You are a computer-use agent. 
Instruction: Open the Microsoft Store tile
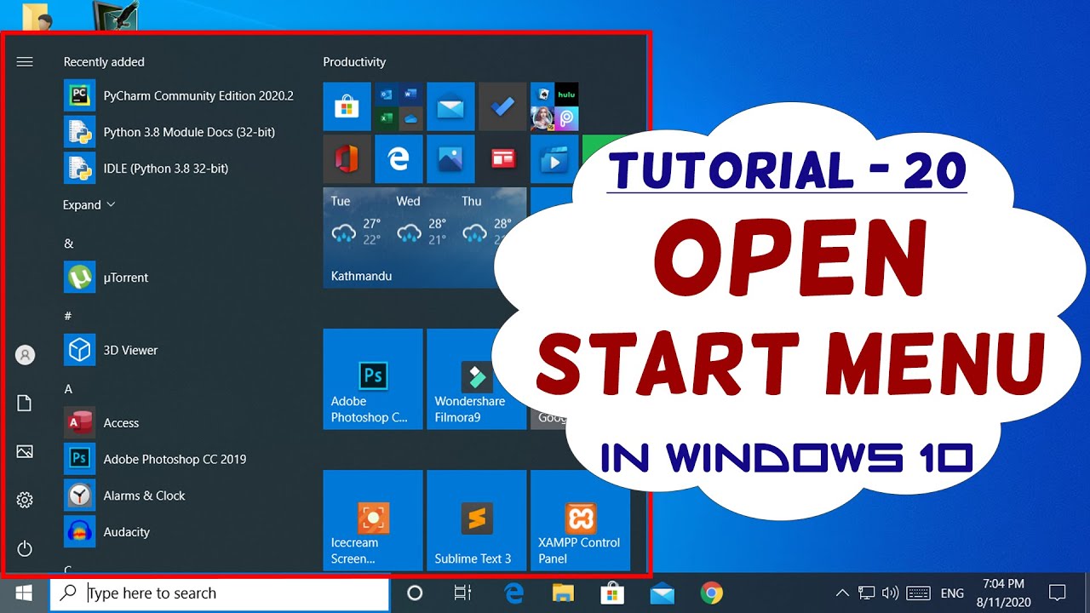click(347, 106)
